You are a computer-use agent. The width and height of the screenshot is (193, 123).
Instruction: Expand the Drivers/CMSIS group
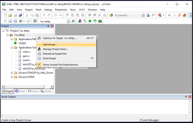tap(12, 77)
